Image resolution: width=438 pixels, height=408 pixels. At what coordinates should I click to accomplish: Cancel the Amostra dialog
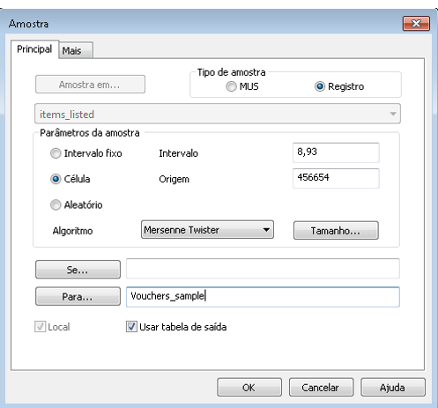click(x=321, y=388)
